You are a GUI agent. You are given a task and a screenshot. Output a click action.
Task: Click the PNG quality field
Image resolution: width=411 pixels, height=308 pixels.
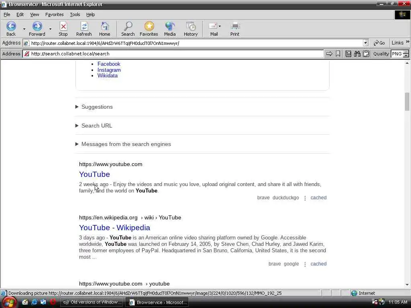(x=397, y=54)
